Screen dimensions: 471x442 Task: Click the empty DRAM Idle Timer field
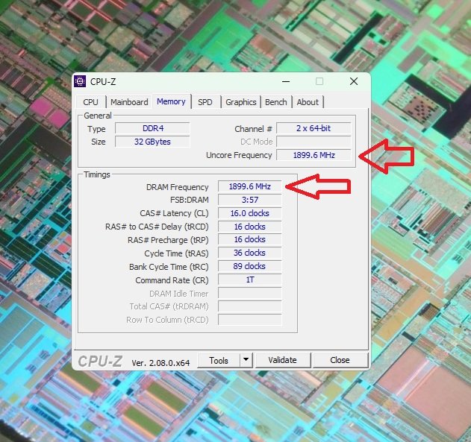[x=249, y=293]
